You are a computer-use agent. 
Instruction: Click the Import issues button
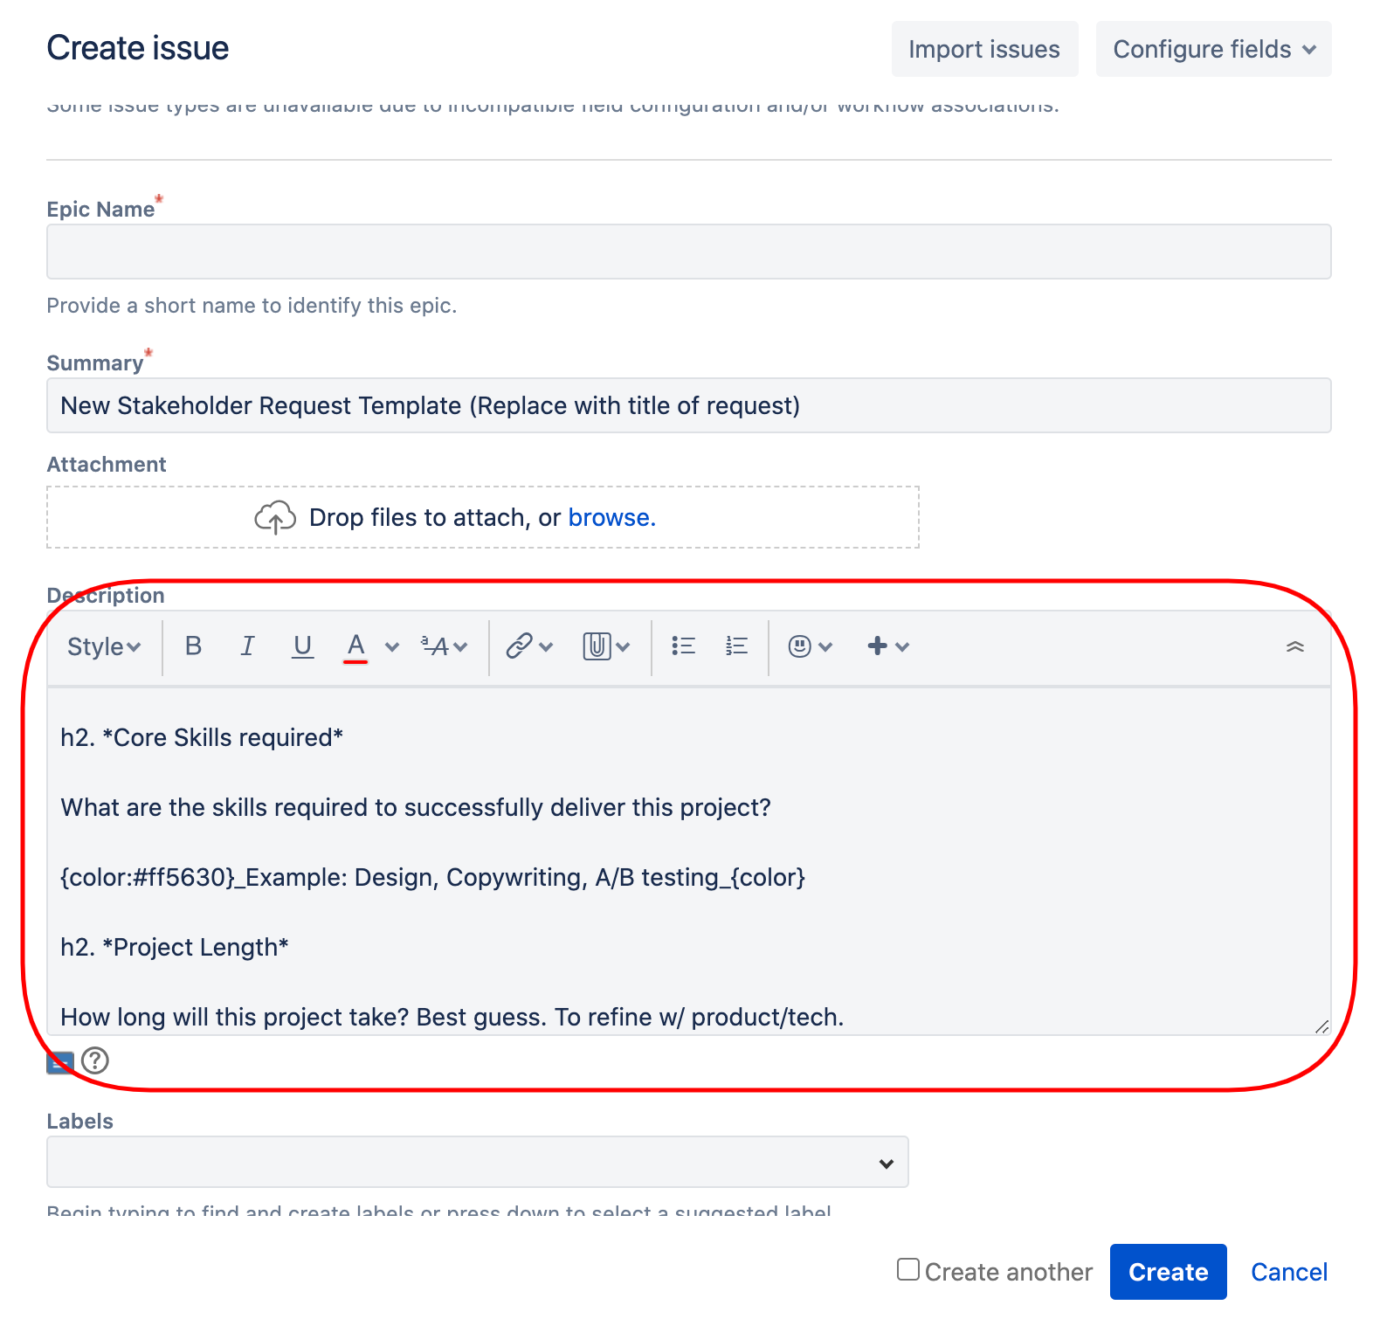[984, 49]
